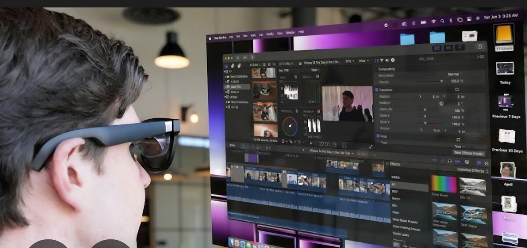This screenshot has height=248, width=527.
Task: Click the Rotation dial control
Action: pyautogui.click(x=441, y=103)
